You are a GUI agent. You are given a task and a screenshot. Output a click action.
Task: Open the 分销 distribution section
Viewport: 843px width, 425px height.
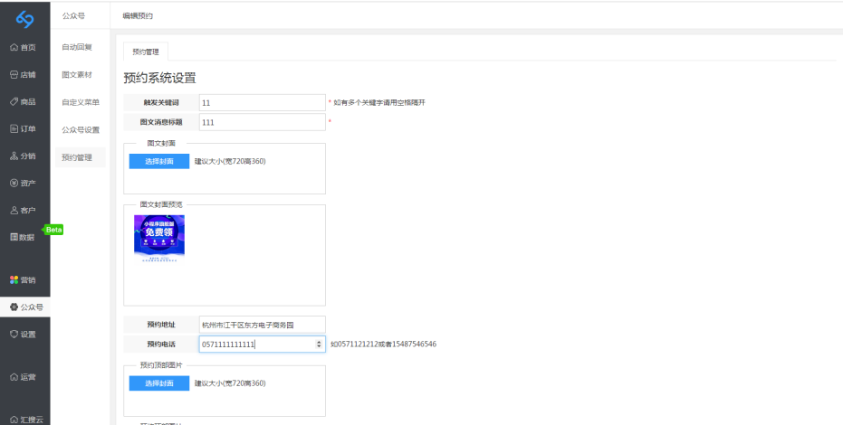(x=24, y=156)
